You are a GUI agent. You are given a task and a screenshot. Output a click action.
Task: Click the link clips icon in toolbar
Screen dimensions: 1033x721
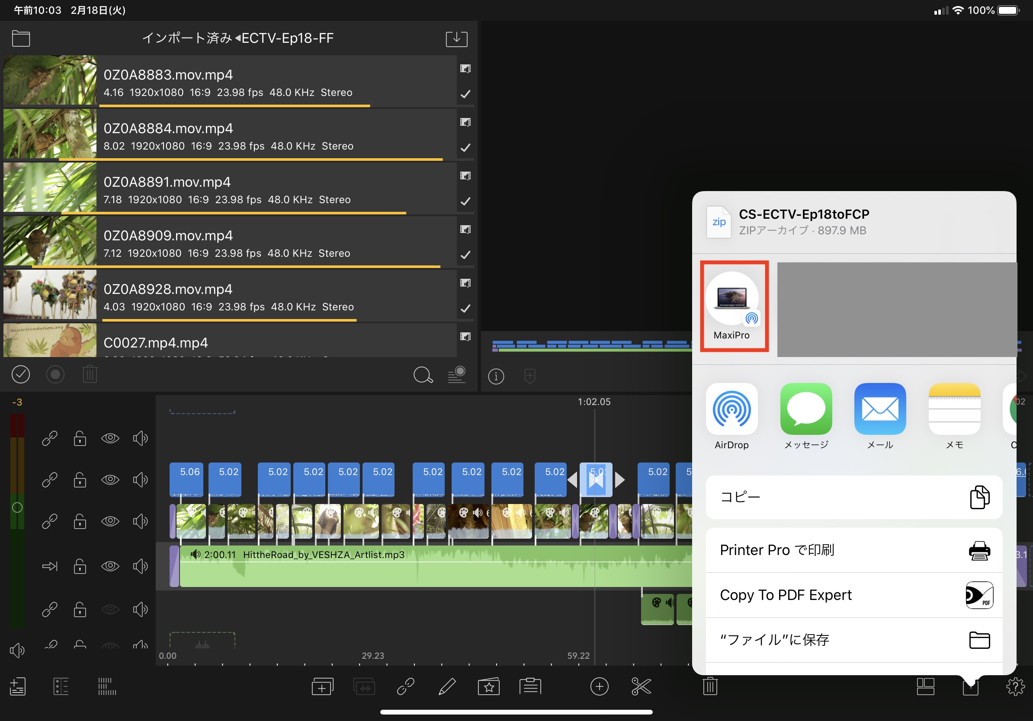pyautogui.click(x=405, y=686)
